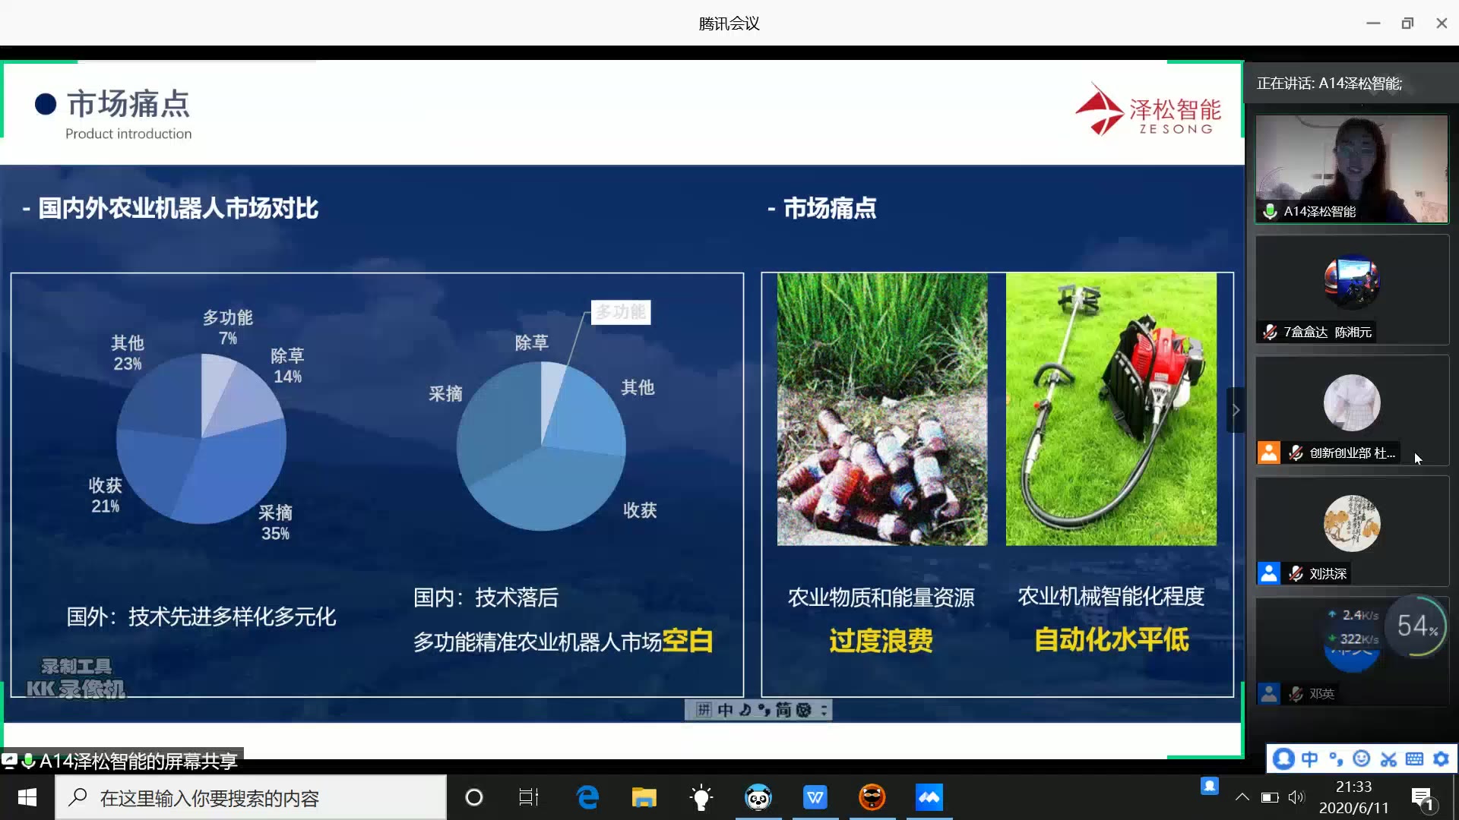This screenshot has width=1459, height=820.
Task: Toggle punctuation mode on IME toolbar
Action: point(1336,758)
